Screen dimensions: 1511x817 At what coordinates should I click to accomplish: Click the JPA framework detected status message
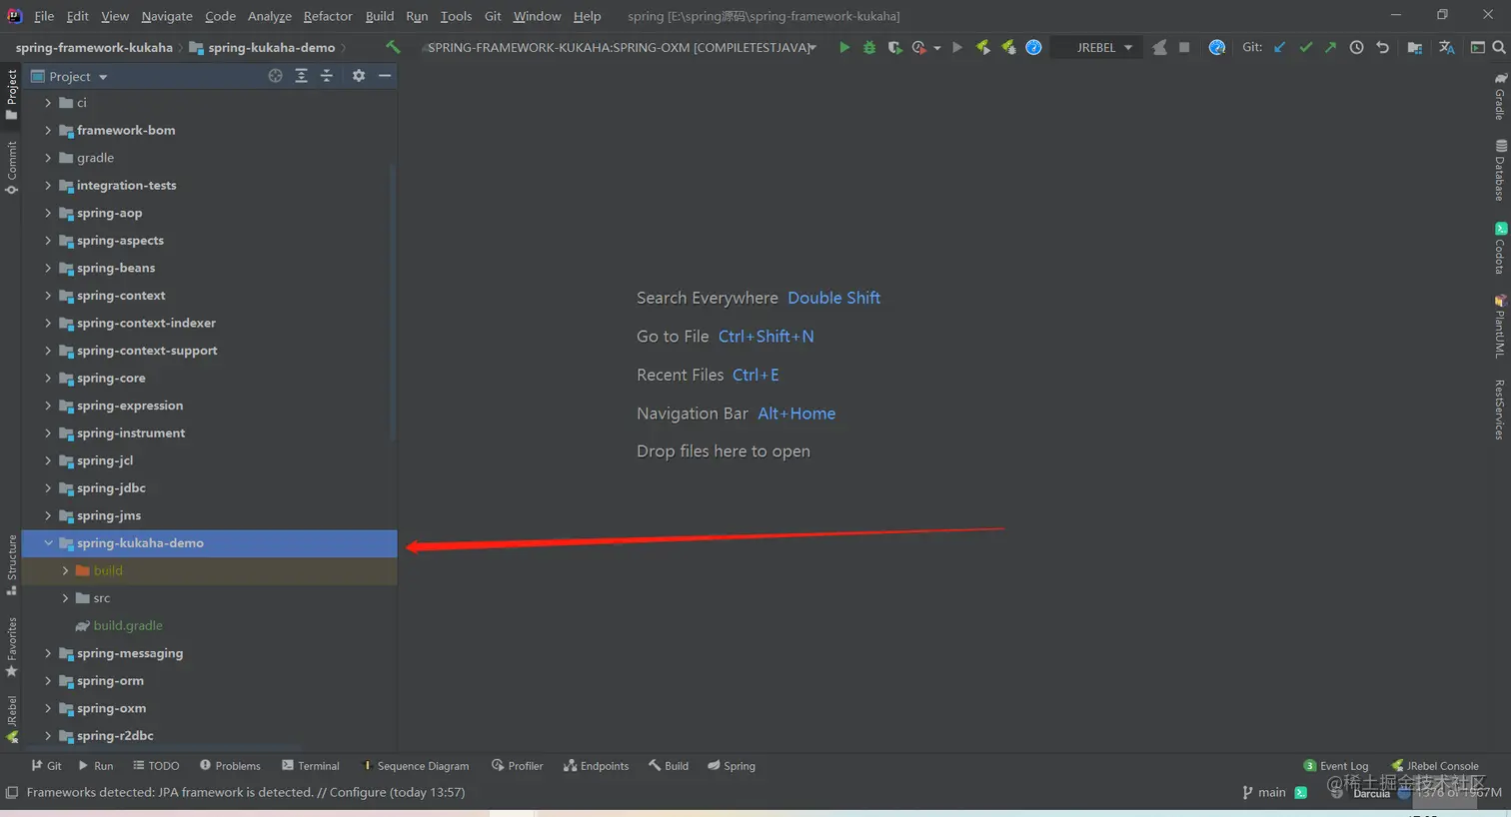pos(246,792)
